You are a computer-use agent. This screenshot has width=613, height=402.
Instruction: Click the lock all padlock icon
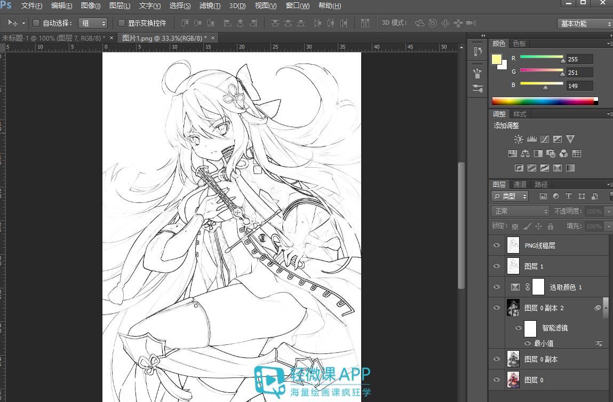551,226
